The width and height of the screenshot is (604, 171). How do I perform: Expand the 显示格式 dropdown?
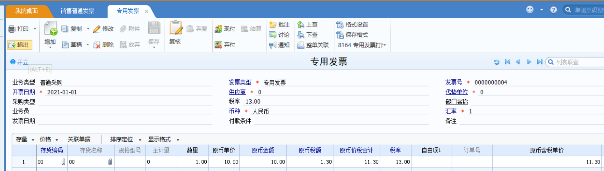(178, 140)
